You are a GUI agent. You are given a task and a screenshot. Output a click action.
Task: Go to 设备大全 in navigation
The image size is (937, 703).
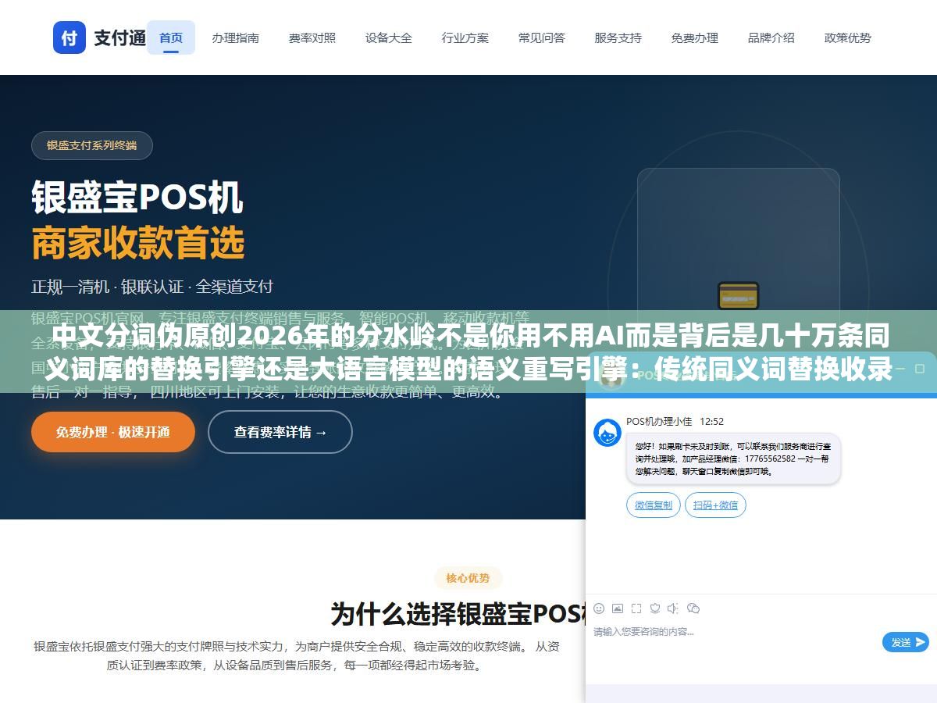click(x=389, y=37)
